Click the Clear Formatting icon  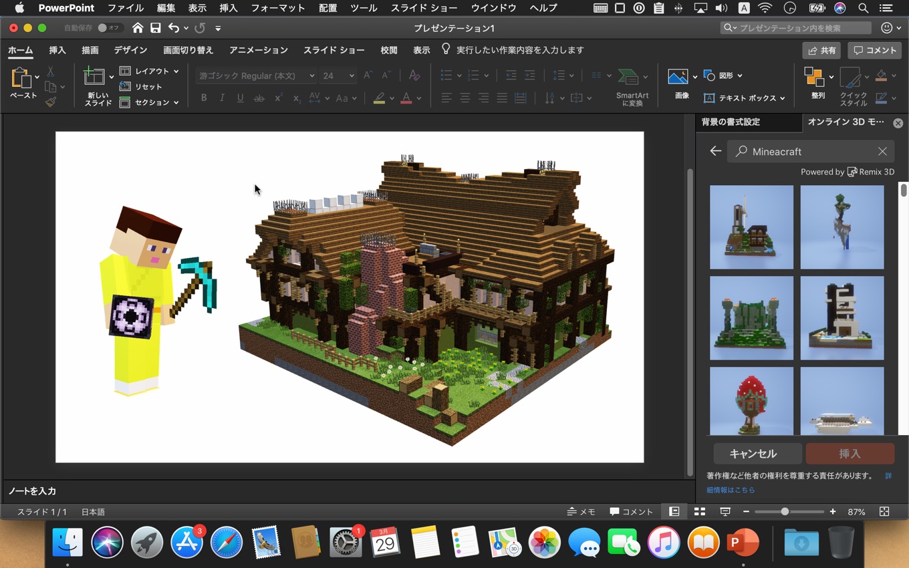click(414, 76)
